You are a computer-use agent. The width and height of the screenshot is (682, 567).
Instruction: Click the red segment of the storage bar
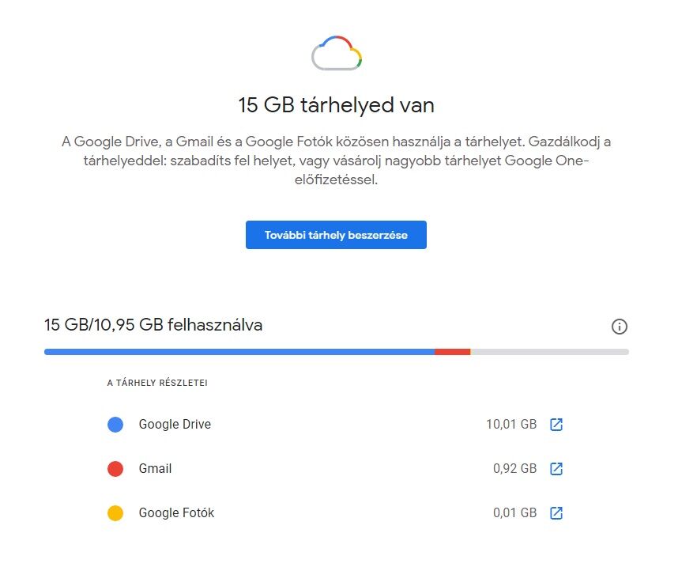(x=453, y=352)
